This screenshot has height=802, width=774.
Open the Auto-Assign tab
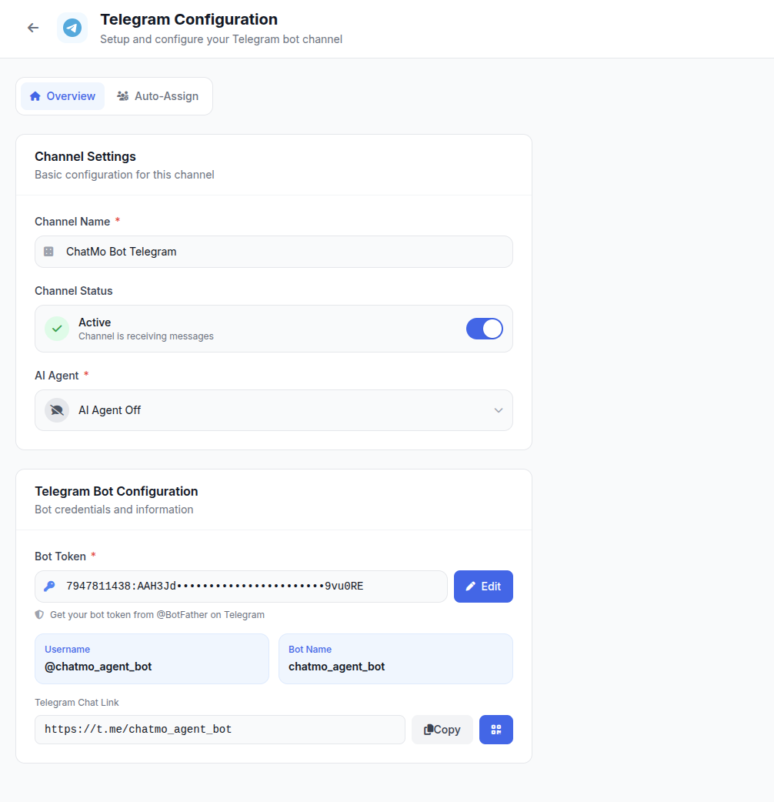[x=158, y=96]
